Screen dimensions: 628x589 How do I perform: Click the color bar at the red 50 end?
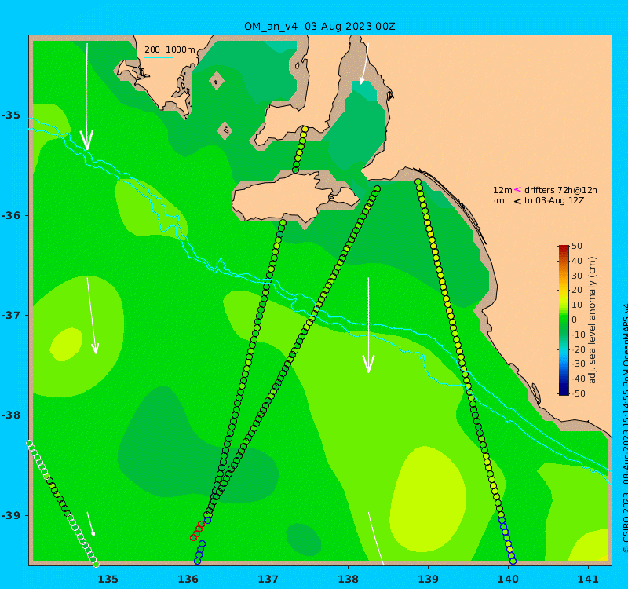tap(564, 247)
